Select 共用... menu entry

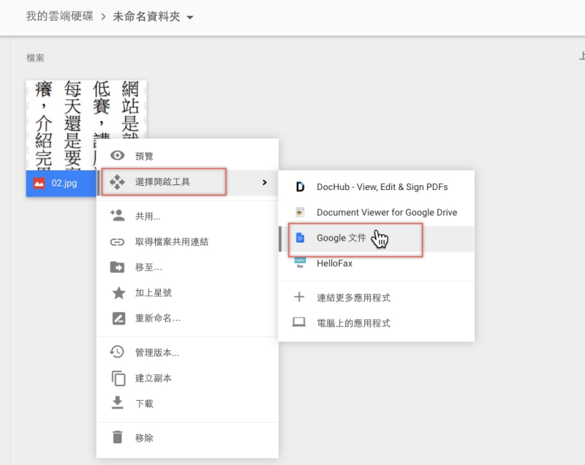187,216
